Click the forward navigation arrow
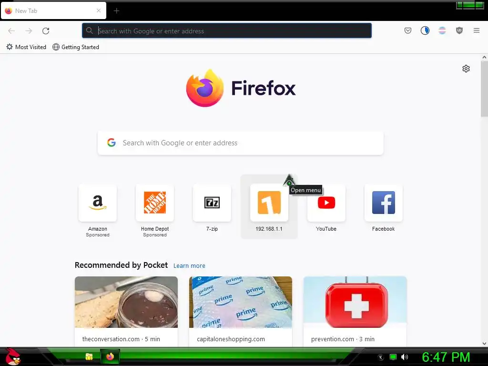 [29, 31]
